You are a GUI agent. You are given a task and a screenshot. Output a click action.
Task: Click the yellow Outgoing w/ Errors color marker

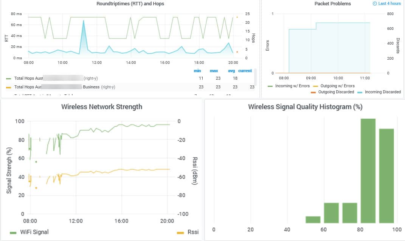316,86
